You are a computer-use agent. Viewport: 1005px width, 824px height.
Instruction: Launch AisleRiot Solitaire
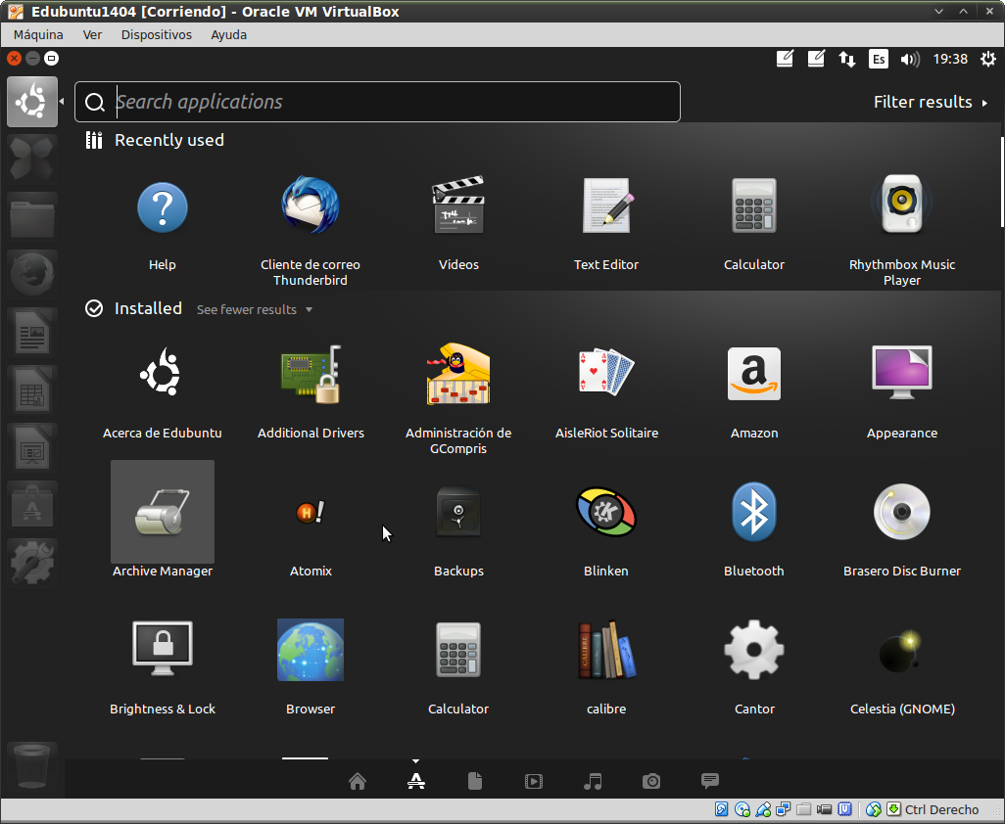click(606, 374)
